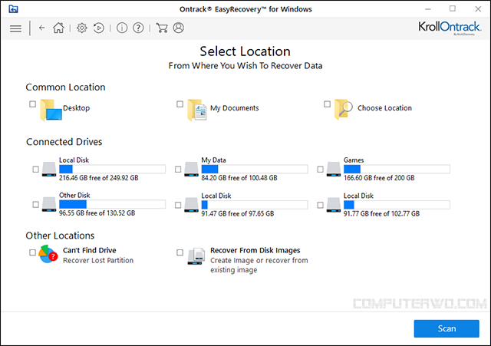The width and height of the screenshot is (491, 346).
Task: Minimize the EasyRecovery window
Action: coord(428,9)
